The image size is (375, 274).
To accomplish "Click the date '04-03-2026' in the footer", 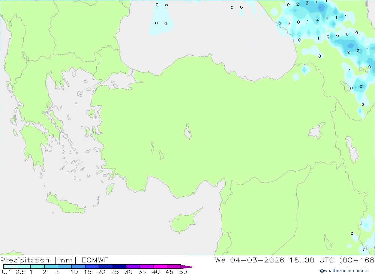I will (x=257, y=260).
